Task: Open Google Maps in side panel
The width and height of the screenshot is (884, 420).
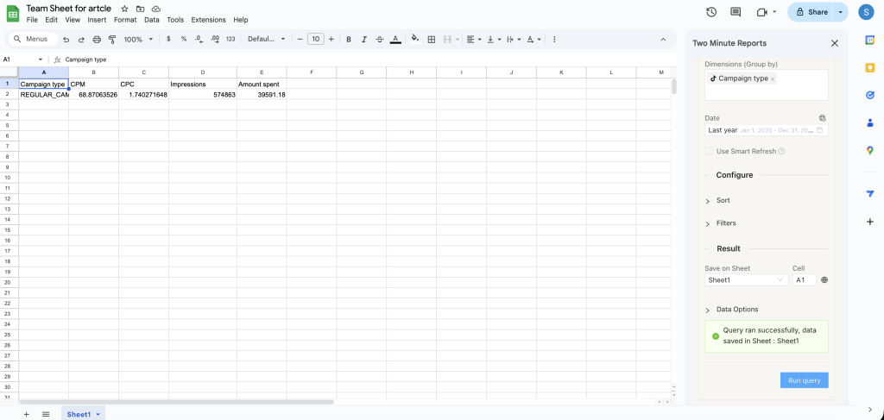Action: 870,150
